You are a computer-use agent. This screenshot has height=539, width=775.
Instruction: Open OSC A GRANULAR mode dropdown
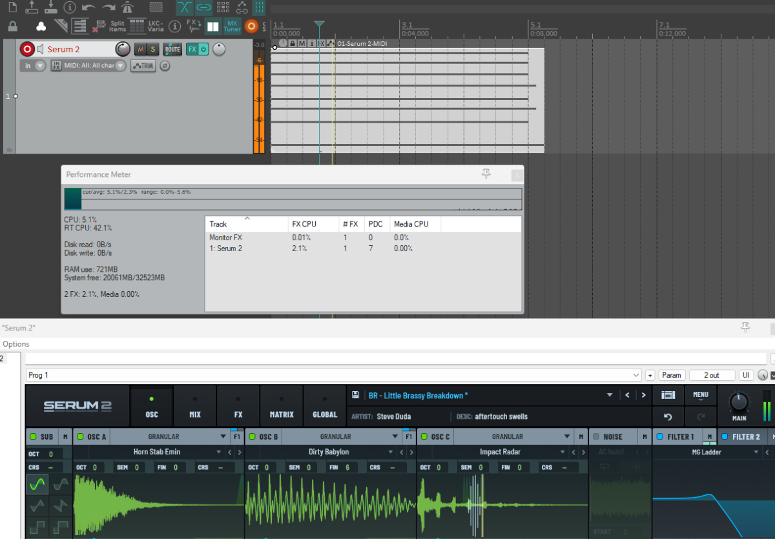[169, 437]
